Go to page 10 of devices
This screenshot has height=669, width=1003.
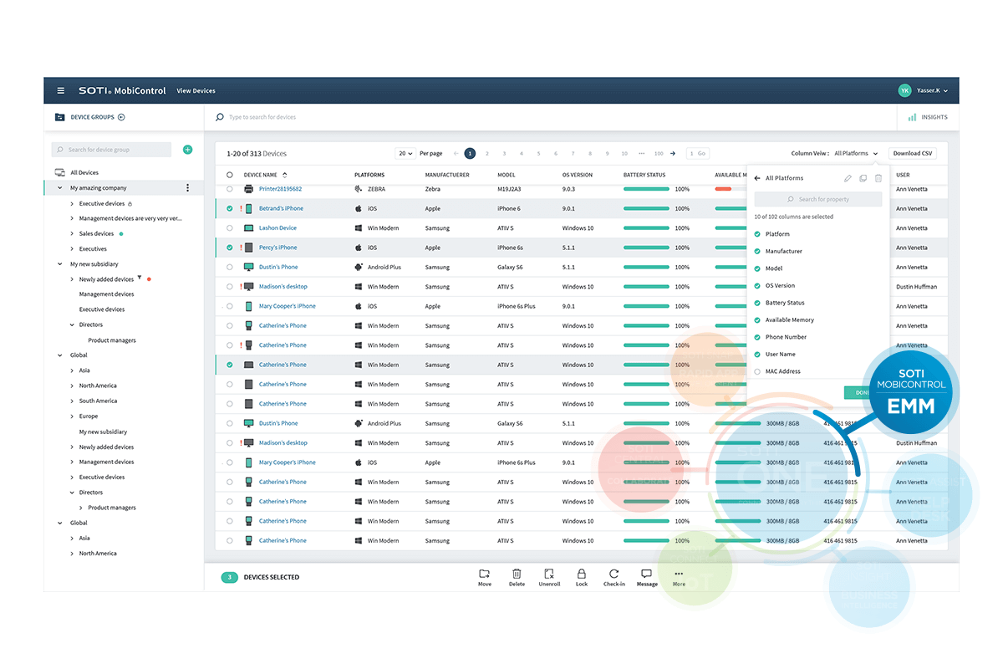(624, 154)
